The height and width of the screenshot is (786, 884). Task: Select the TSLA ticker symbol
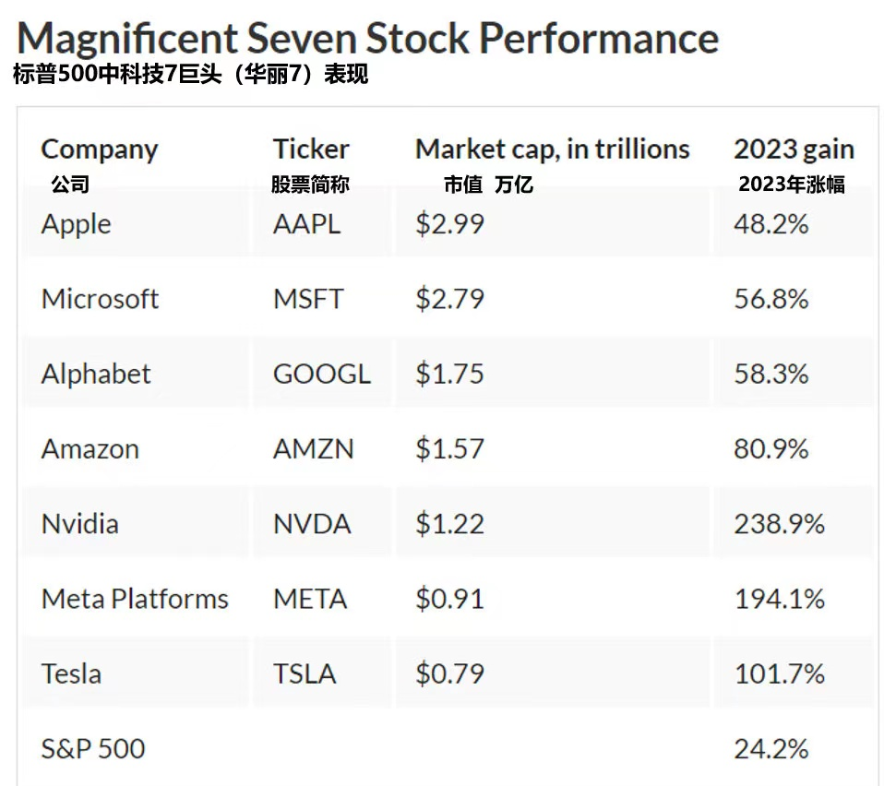tap(305, 673)
